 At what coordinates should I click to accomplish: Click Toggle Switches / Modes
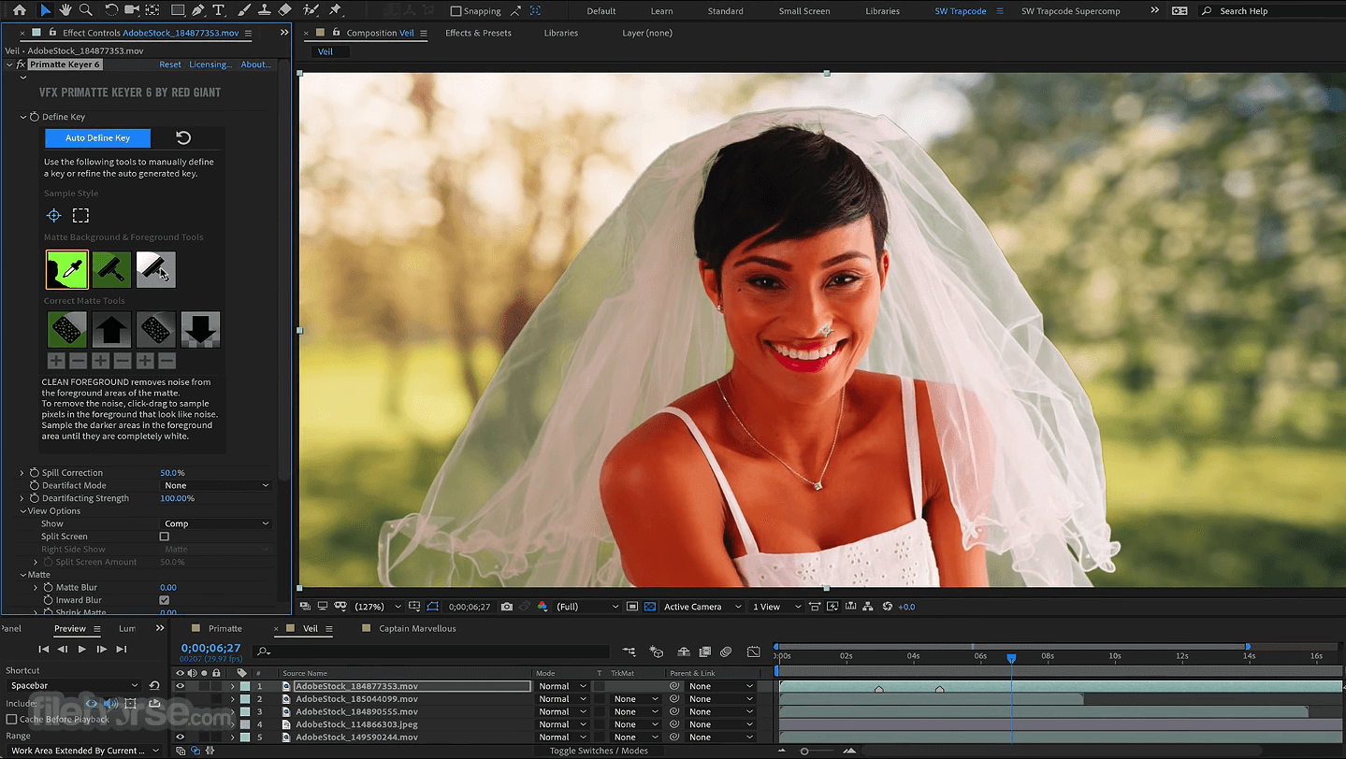[599, 751]
